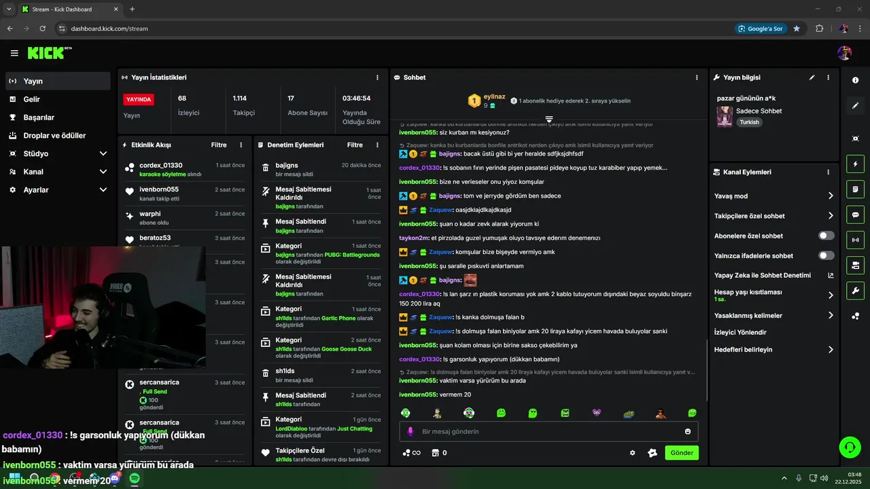
Task: Toggle the broadcast signal icon in right sidebar
Action: pyautogui.click(x=855, y=239)
